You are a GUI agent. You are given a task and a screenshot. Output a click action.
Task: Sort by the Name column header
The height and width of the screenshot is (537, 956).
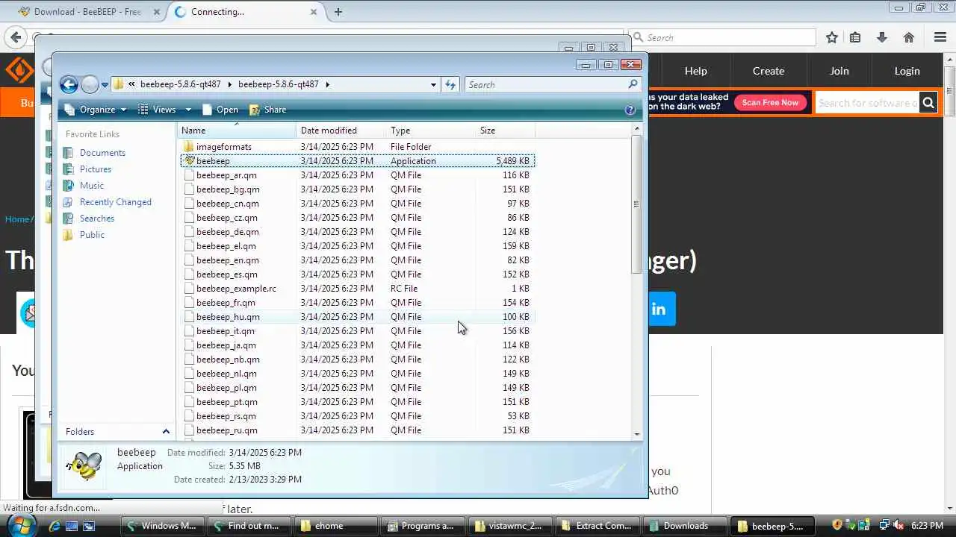click(x=238, y=131)
